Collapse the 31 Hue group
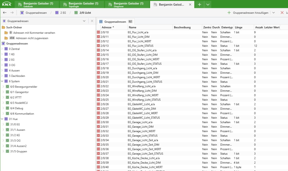This screenshot has width=288, height=171. tap(2, 119)
